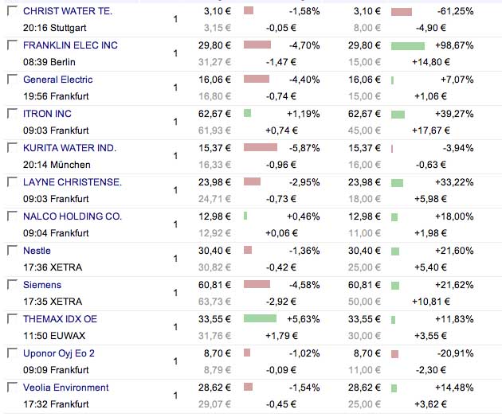The width and height of the screenshot is (502, 417).
Task: Tick the General Electric checkbox
Action: pyautogui.click(x=12, y=80)
